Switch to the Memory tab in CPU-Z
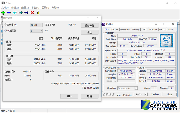 [x=136, y=29]
